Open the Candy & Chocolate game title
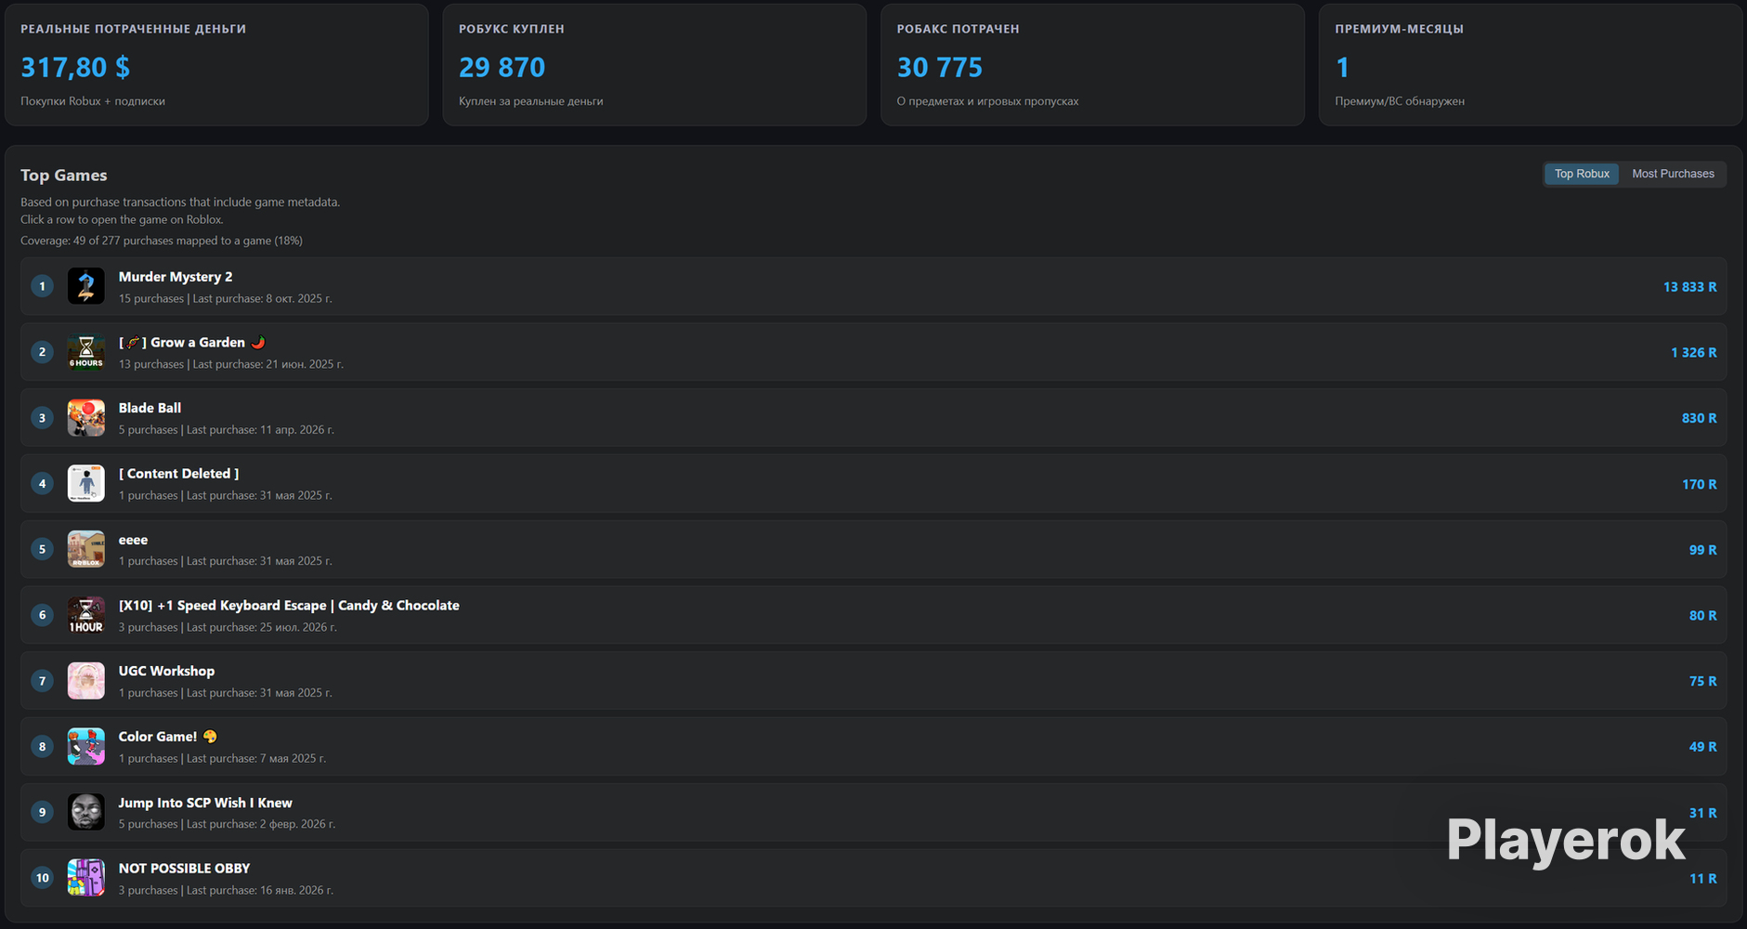The image size is (1747, 929). click(x=289, y=606)
